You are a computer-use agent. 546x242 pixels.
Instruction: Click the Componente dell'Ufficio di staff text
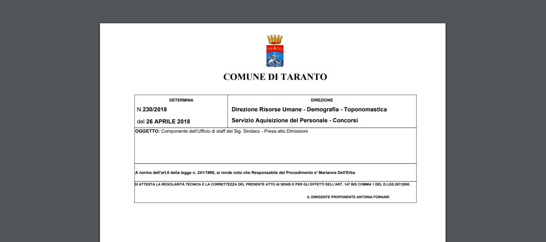[x=210, y=131]
